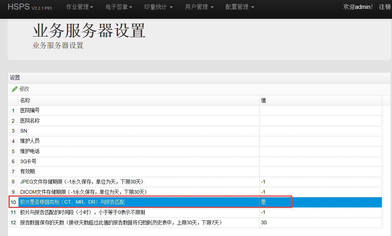The height and width of the screenshot is (236, 392).
Task: Click the 注销 logout link
Action: point(385,7)
